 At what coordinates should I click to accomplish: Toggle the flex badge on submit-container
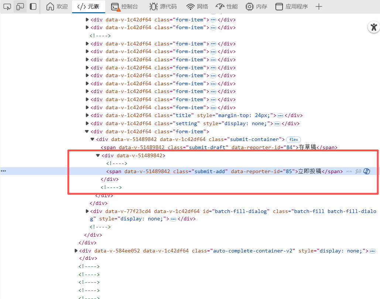click(294, 140)
